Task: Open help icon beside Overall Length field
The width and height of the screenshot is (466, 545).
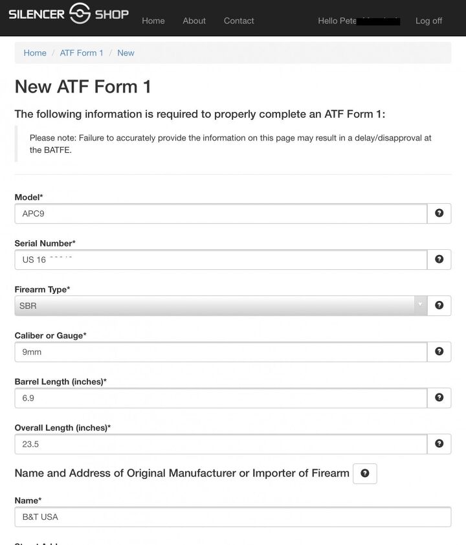Action: click(x=439, y=444)
